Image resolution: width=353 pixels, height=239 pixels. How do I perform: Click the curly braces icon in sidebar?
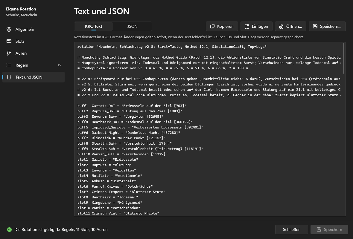pos(9,77)
